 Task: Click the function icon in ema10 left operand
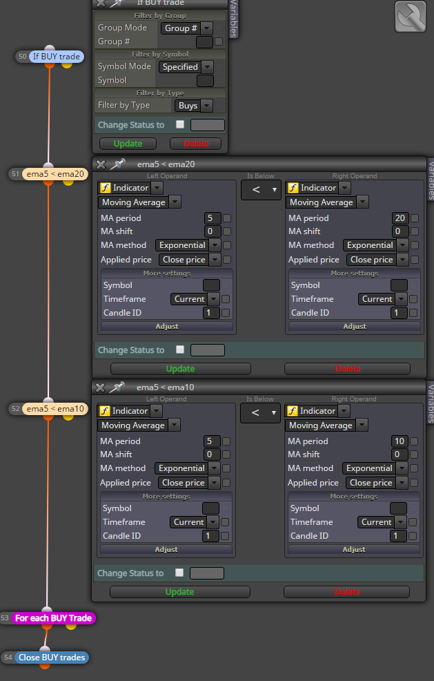tap(105, 411)
